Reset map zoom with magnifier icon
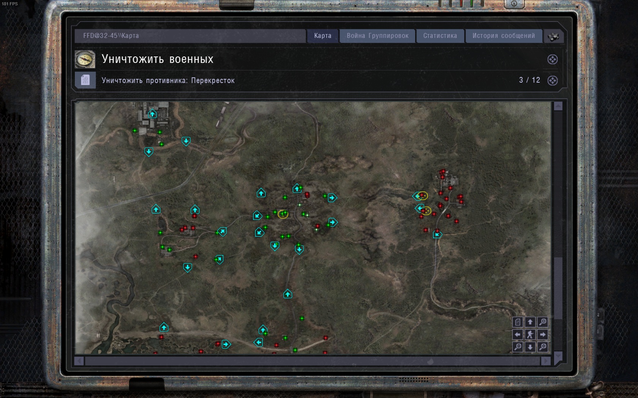638x398 pixels. [543, 347]
